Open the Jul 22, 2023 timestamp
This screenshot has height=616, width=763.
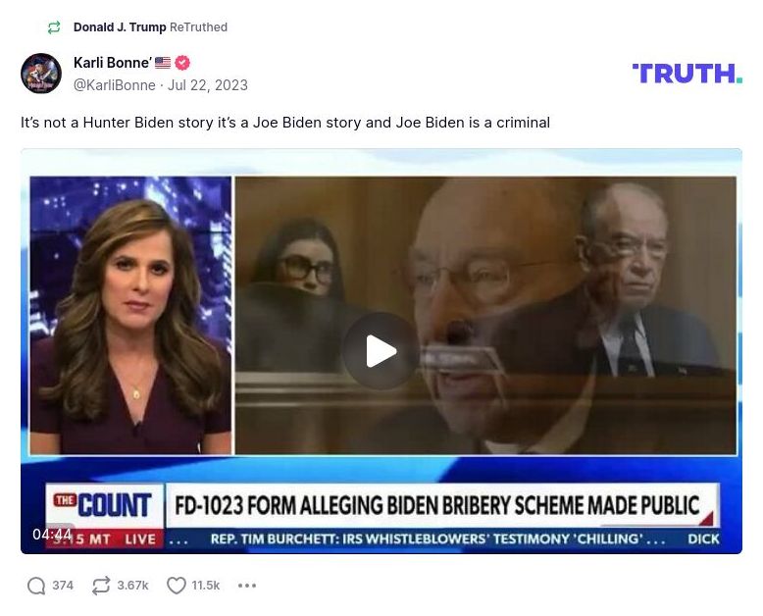pyautogui.click(x=208, y=85)
